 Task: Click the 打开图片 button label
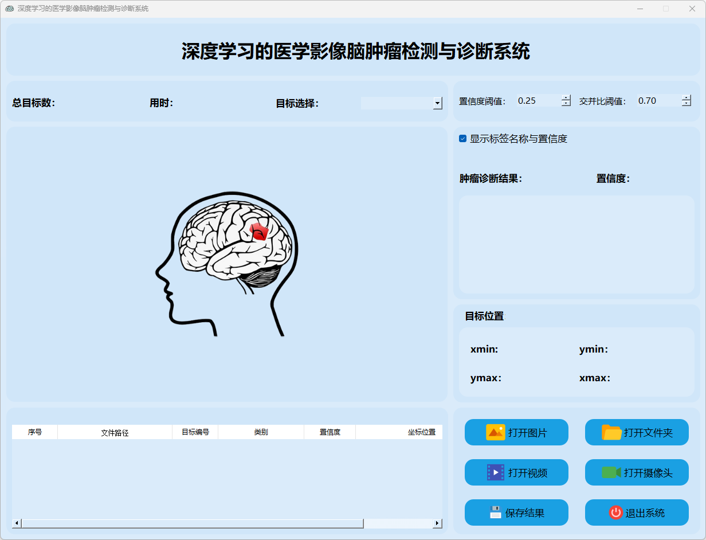[527, 433]
